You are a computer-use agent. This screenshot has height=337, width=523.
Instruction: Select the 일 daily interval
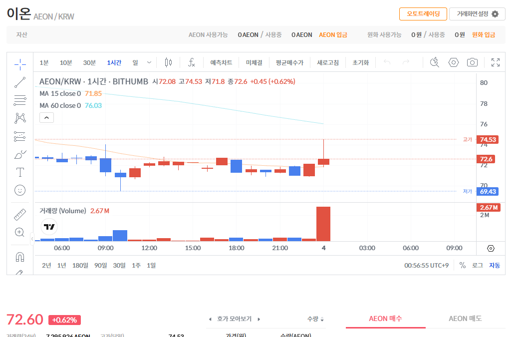click(135, 62)
